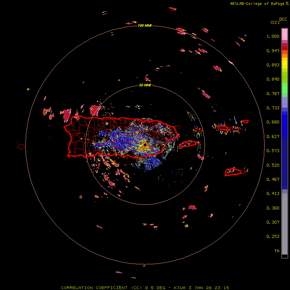Click the 0.680 legend value

273,122
